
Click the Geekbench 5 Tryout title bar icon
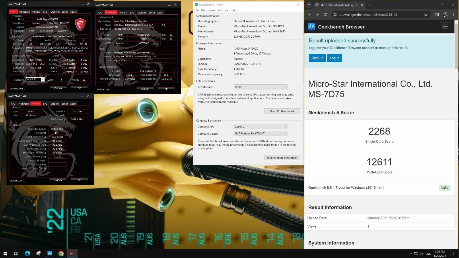(197, 5)
